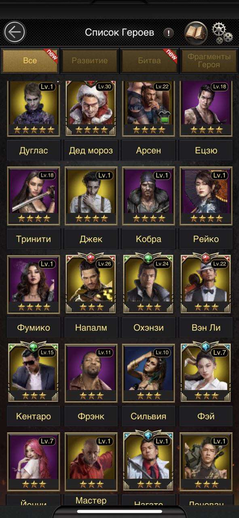Viewport: 239px width, 518px height.
Task: Switch to the Все tab
Action: pyautogui.click(x=30, y=61)
